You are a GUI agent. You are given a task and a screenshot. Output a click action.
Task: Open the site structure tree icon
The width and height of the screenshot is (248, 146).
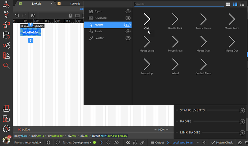(x=6, y=4)
